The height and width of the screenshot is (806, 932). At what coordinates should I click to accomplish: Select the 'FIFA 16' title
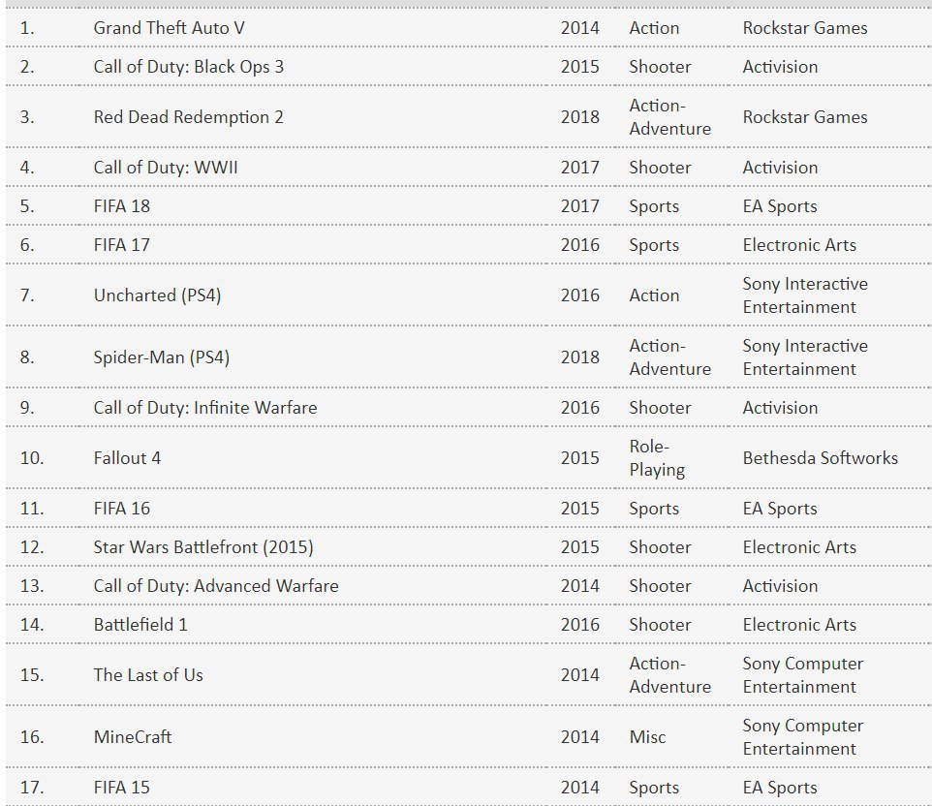tap(122, 509)
